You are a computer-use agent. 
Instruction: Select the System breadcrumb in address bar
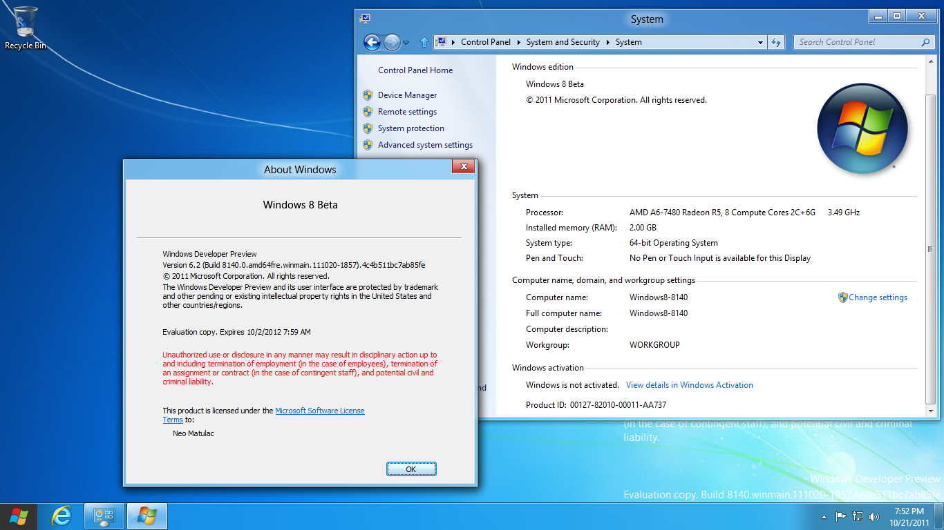coord(629,42)
